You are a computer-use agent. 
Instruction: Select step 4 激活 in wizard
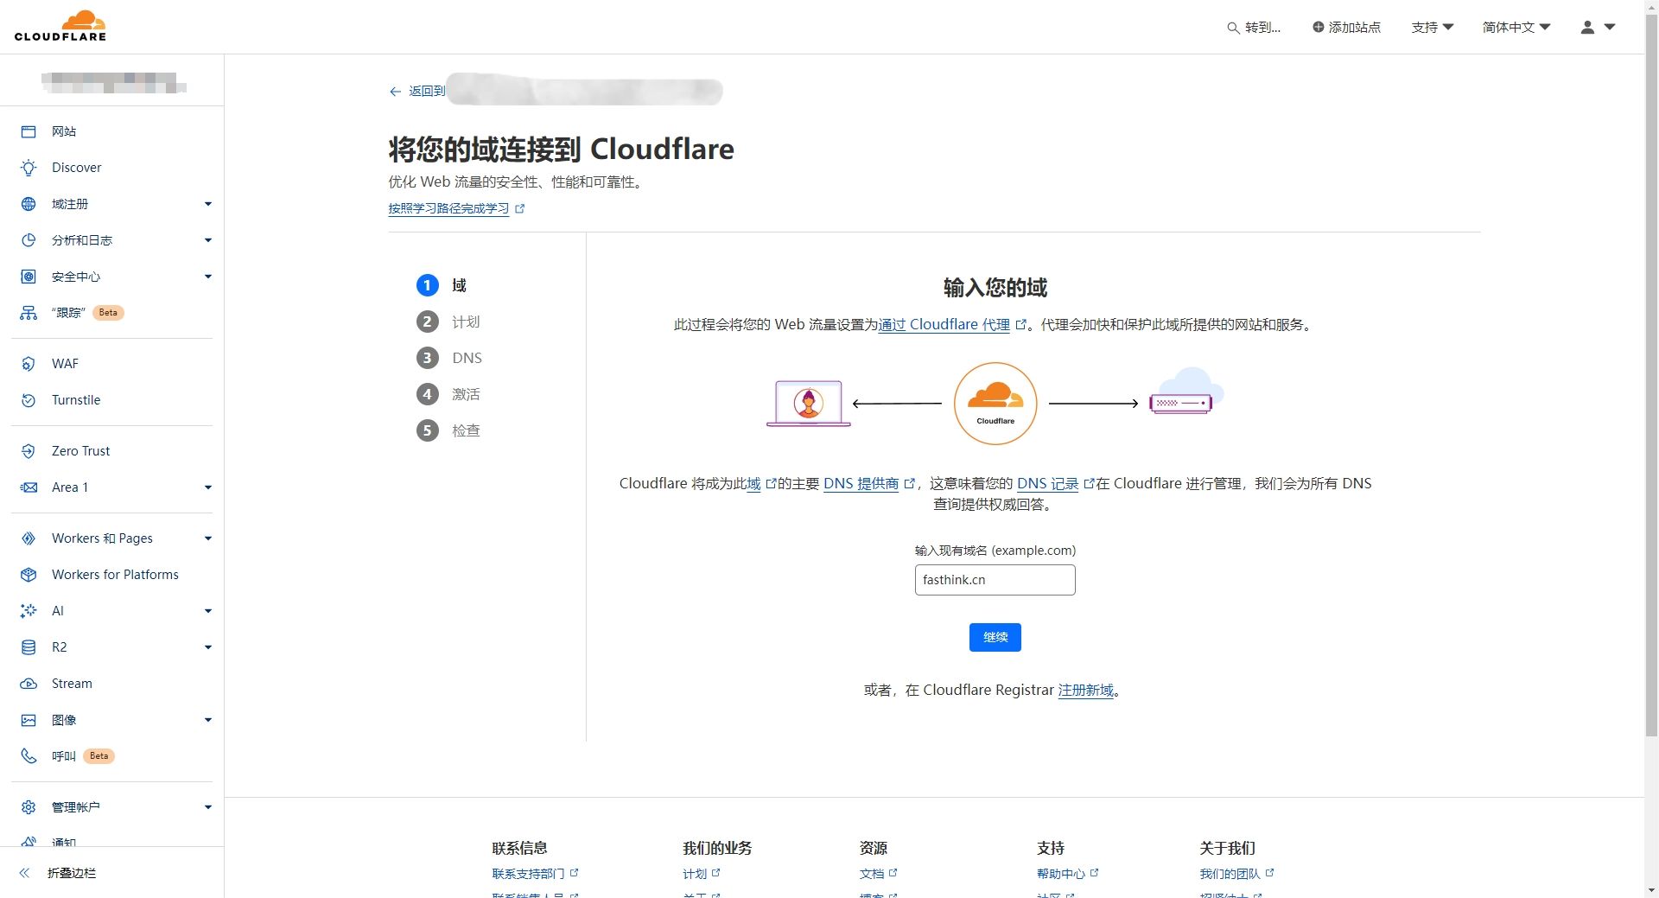(x=448, y=394)
